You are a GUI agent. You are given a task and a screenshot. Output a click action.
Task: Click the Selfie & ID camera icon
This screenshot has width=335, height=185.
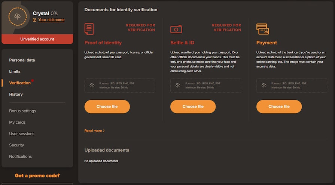coord(176,29)
